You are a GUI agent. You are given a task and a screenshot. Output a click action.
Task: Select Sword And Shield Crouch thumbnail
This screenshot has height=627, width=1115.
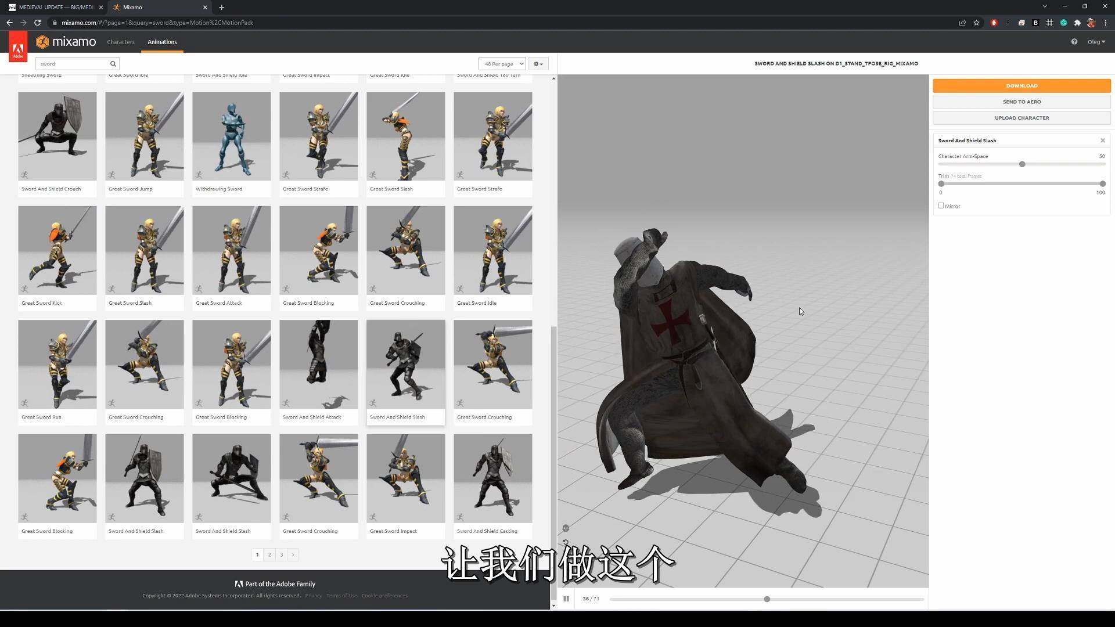(x=57, y=136)
